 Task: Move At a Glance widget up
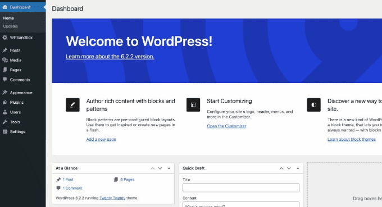pos(152,168)
